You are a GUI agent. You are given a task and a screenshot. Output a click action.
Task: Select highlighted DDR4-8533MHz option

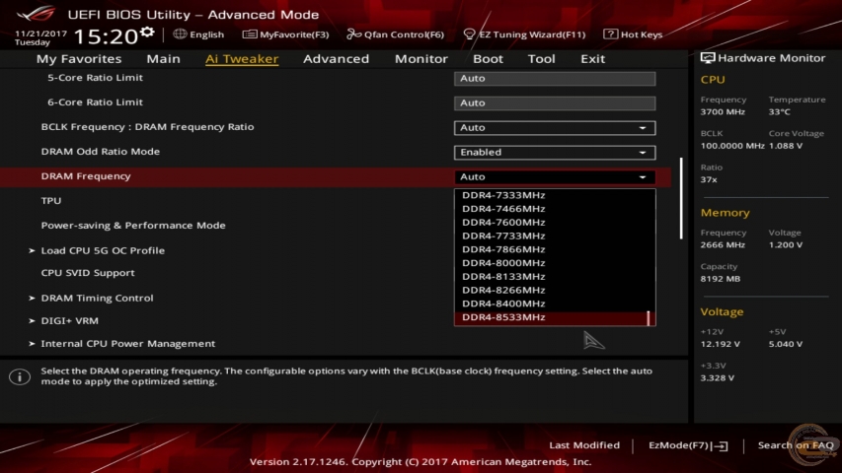tap(554, 317)
